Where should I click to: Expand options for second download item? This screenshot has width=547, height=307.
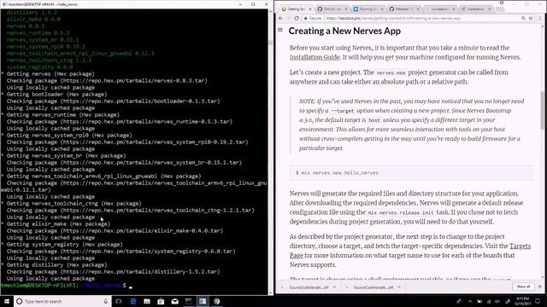coord(399,287)
